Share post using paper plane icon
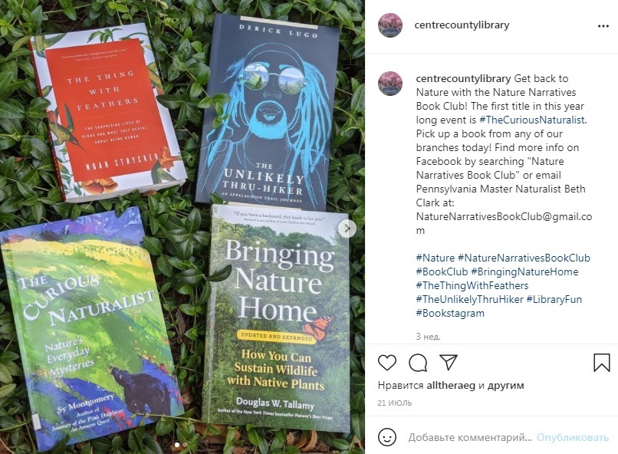The width and height of the screenshot is (618, 454). tap(448, 362)
